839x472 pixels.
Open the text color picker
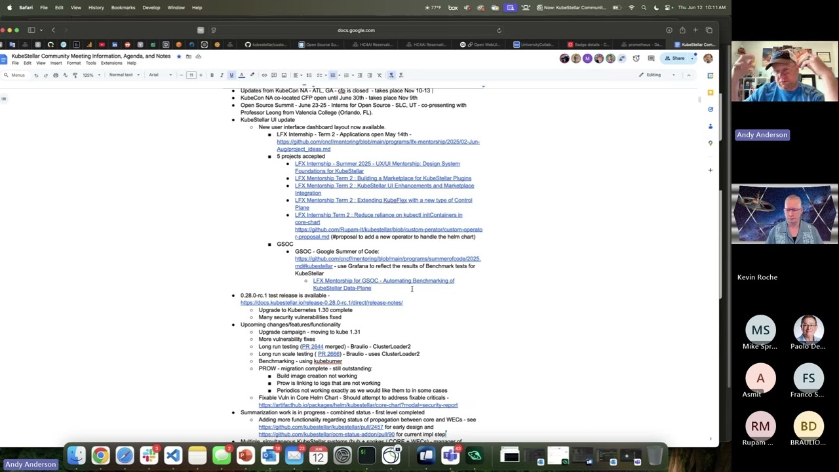point(241,75)
